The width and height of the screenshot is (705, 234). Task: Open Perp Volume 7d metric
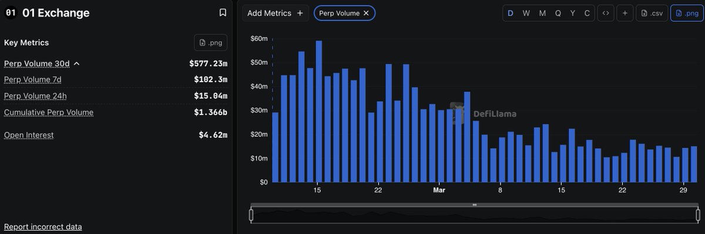click(x=32, y=79)
